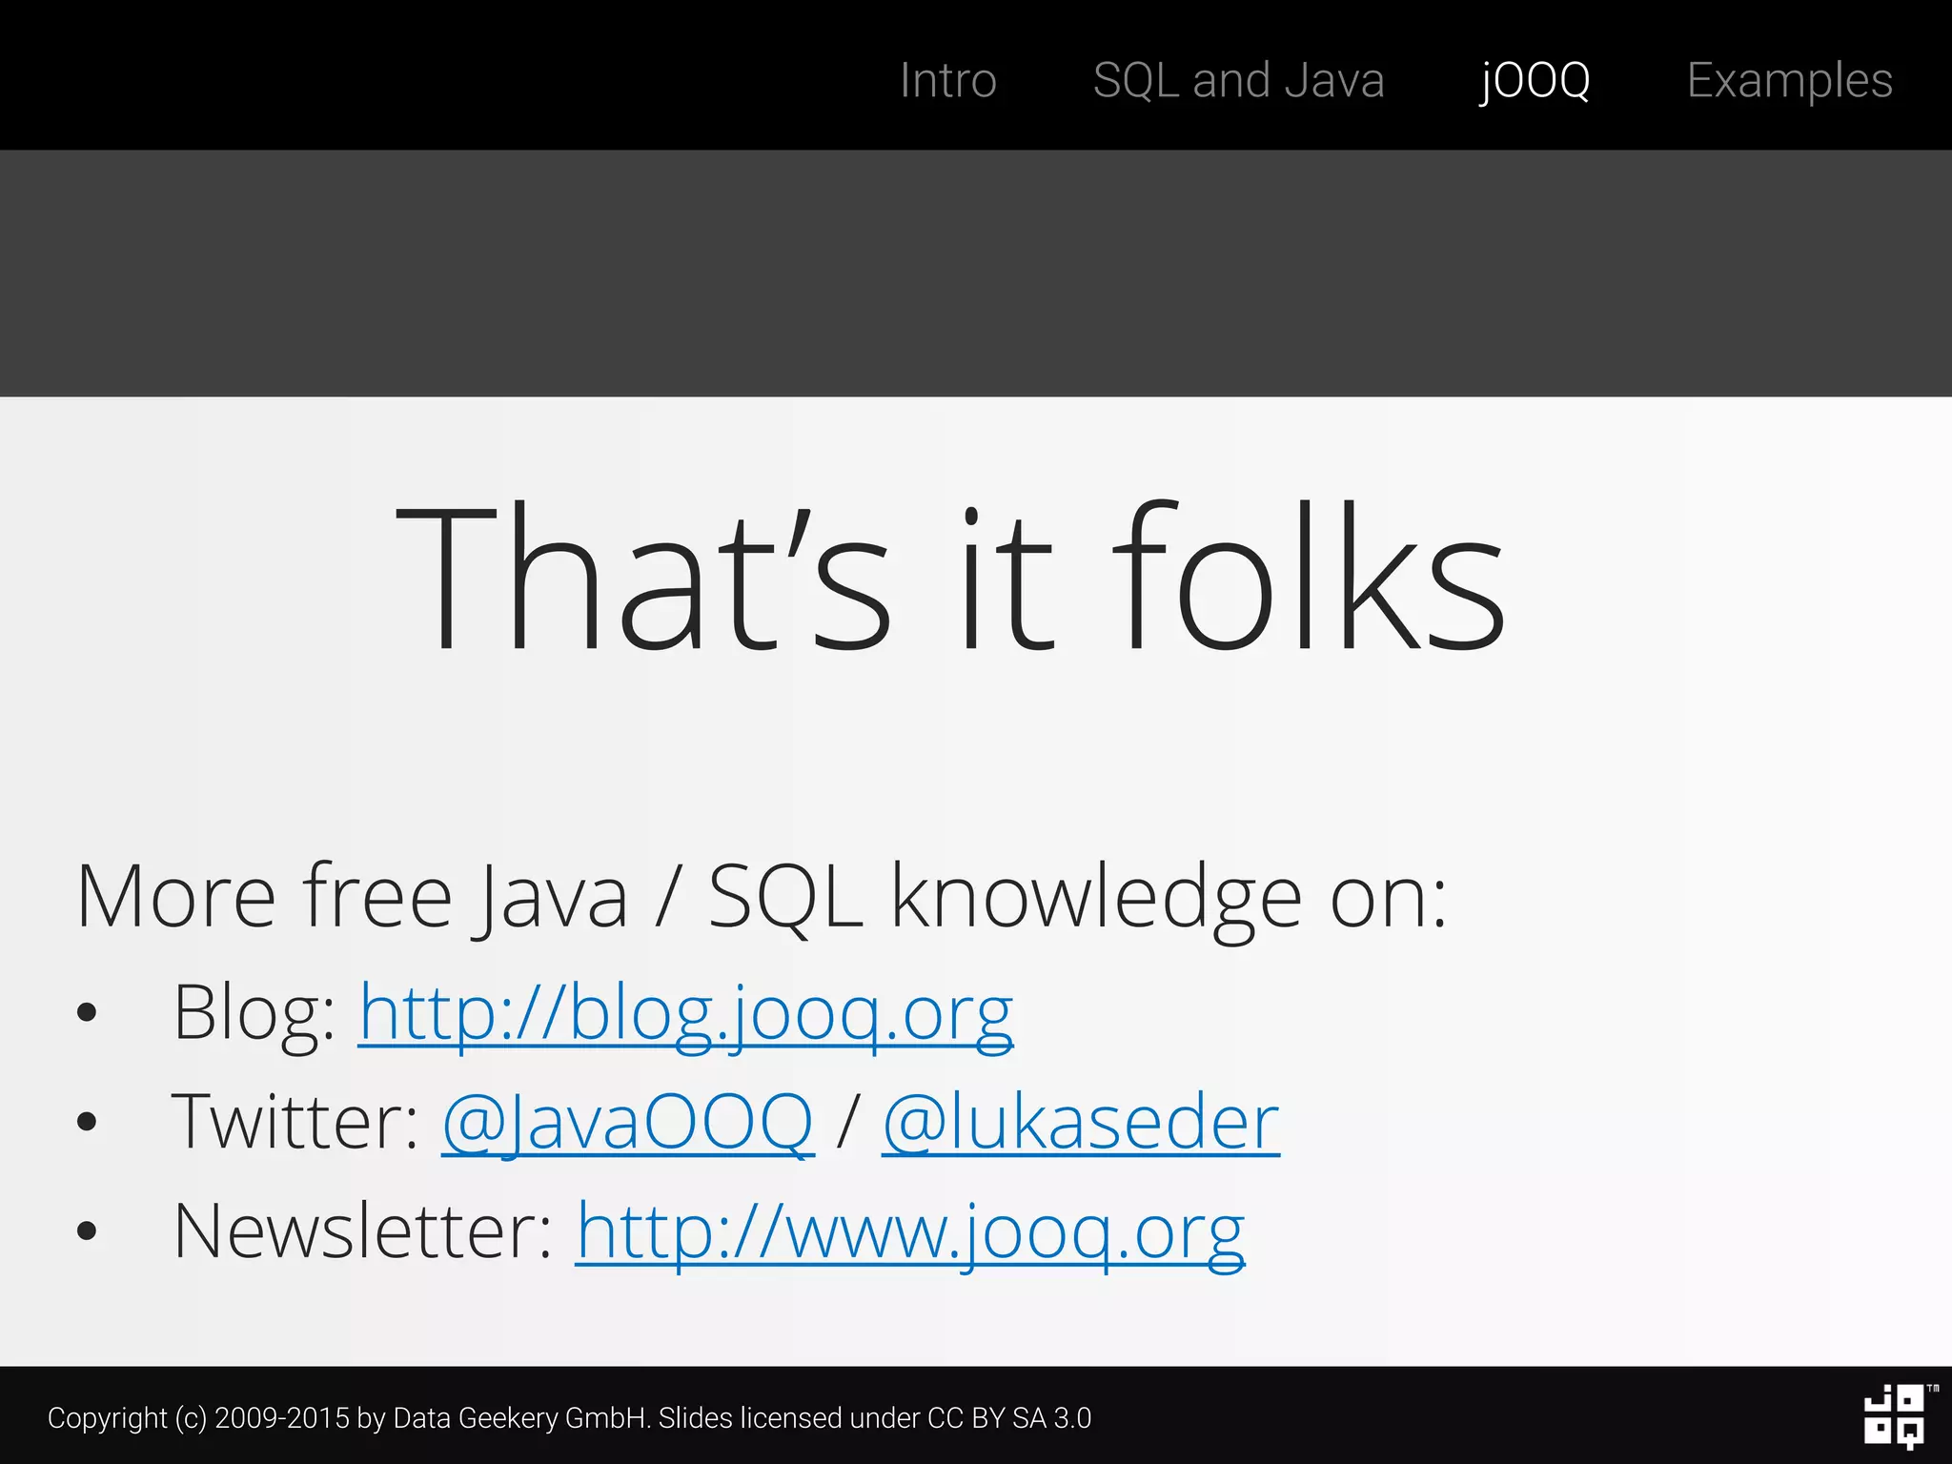Click the bullet point before Blog
Image resolution: width=1952 pixels, height=1464 pixels.
click(87, 1013)
